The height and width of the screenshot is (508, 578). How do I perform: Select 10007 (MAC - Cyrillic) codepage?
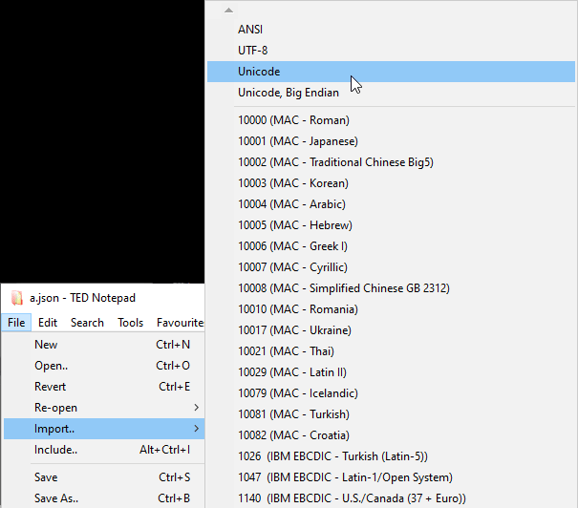[x=292, y=267]
